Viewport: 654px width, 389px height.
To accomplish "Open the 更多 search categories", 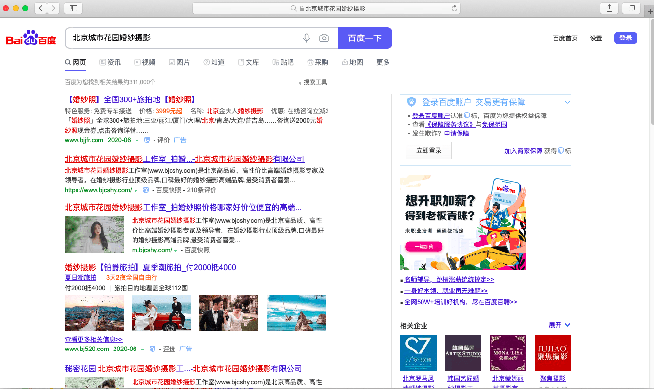I will pyautogui.click(x=383, y=62).
